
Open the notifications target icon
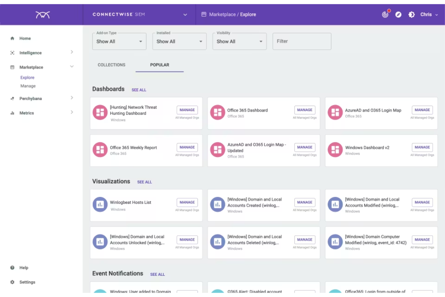385,14
